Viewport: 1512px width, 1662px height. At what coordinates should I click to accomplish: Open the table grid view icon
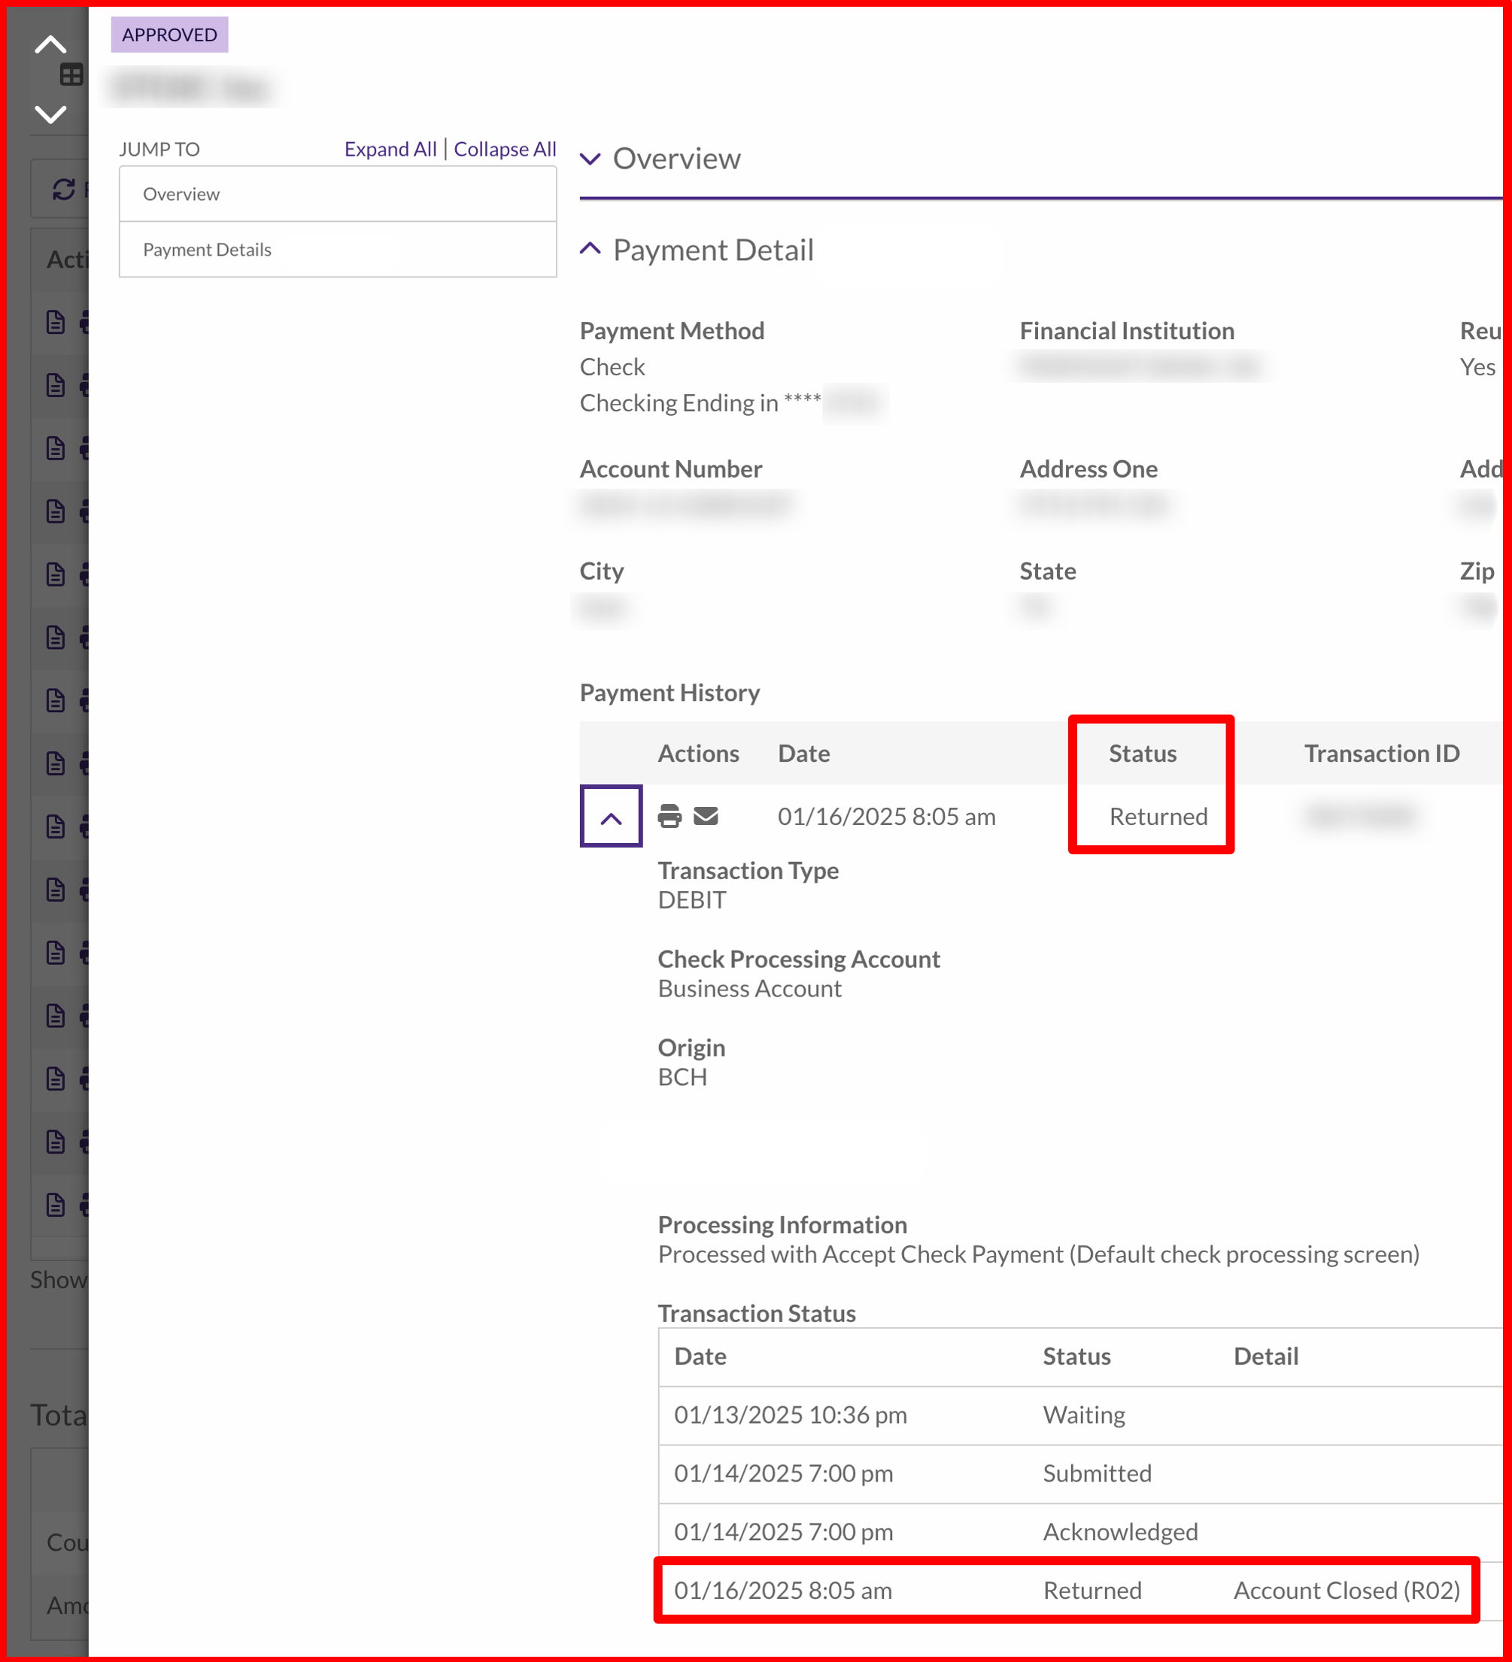(x=71, y=75)
